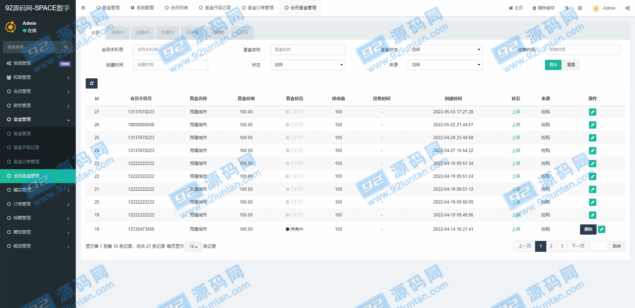Open the 来源 filter dropdown
This screenshot has width=635, height=308.
[445, 65]
